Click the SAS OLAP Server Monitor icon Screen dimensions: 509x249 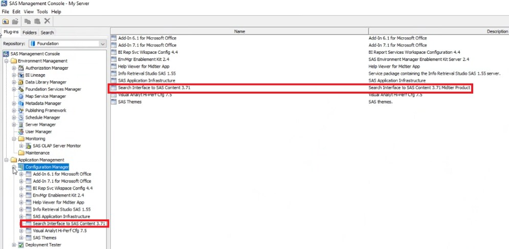pyautogui.click(x=28, y=146)
